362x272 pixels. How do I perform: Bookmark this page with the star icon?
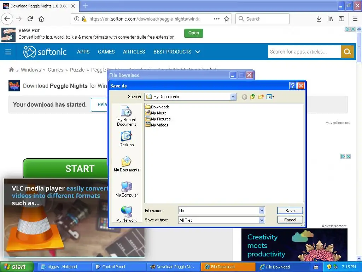pyautogui.click(x=227, y=19)
